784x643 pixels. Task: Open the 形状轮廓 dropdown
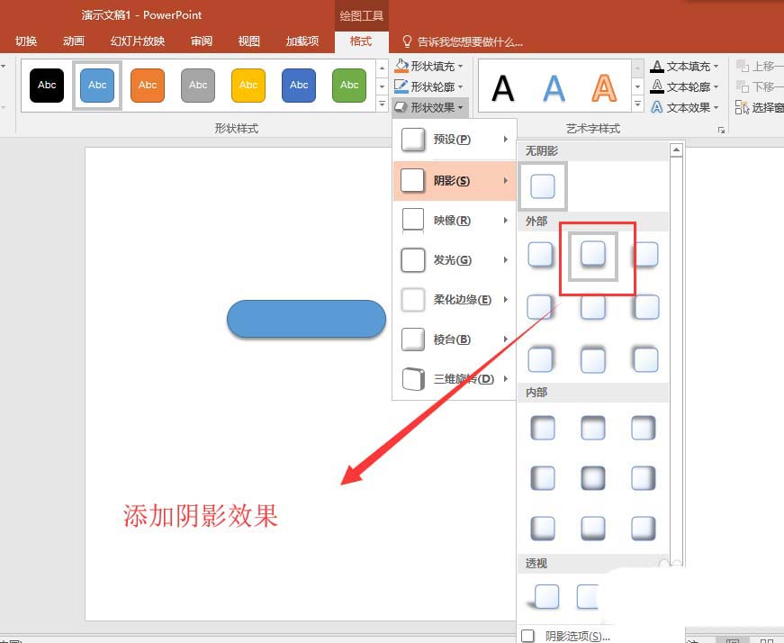[x=429, y=86]
